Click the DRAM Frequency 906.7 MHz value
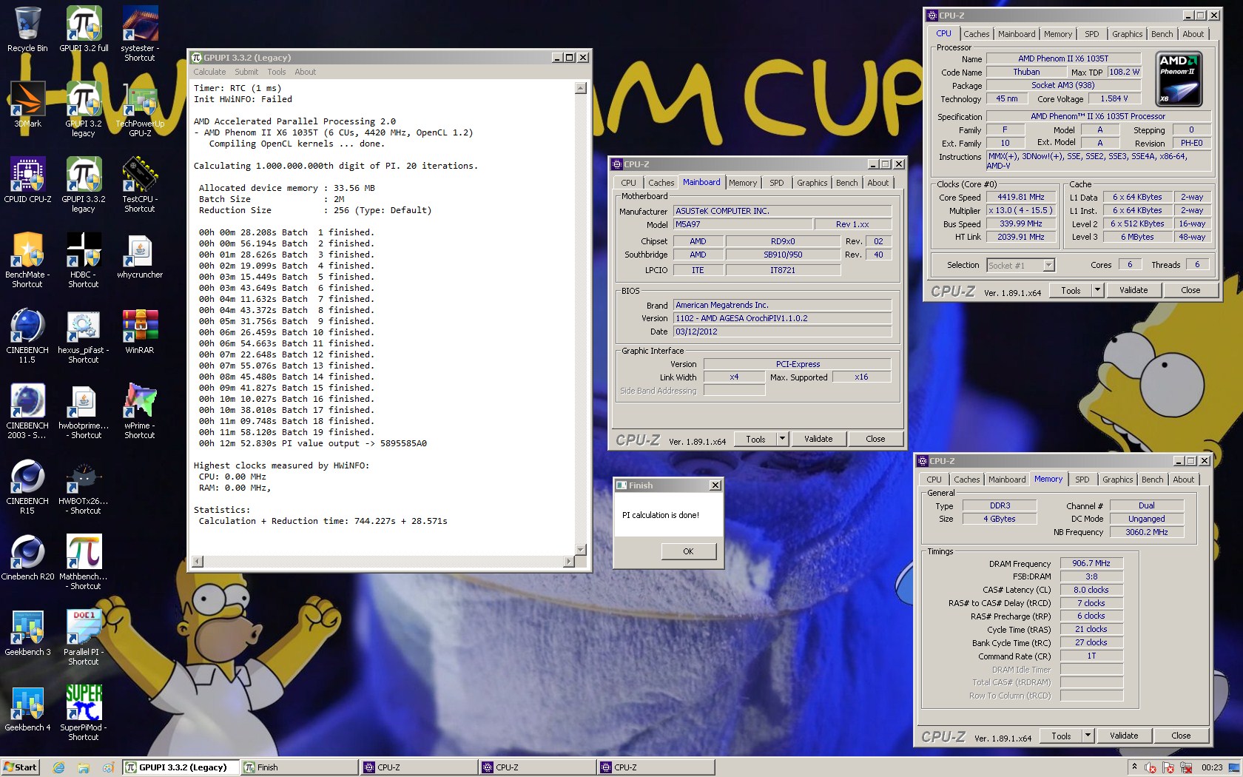 (1091, 563)
